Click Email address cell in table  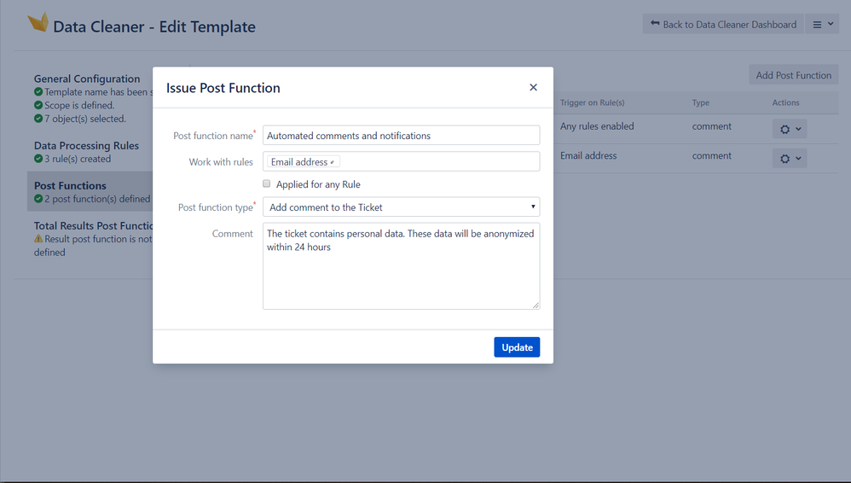pos(588,155)
